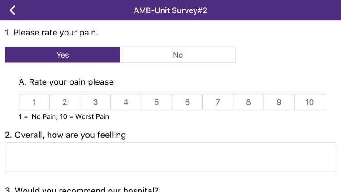Tap the 'Rate your pain please' label
341x192 pixels.
(66, 82)
